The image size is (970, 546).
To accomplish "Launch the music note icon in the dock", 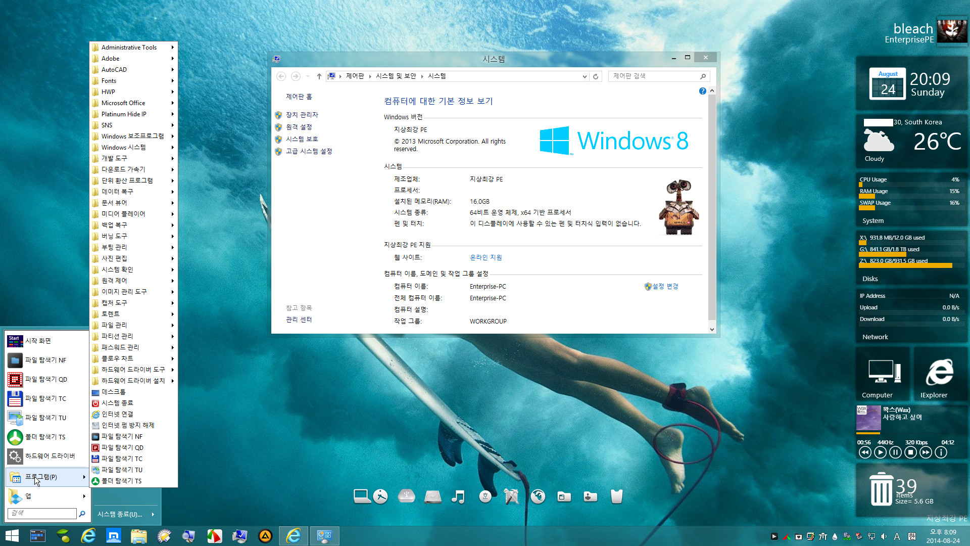I will click(458, 496).
